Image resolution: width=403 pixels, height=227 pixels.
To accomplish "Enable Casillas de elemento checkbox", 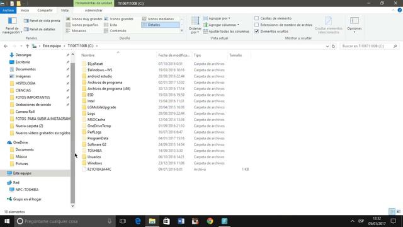I will (256, 18).
